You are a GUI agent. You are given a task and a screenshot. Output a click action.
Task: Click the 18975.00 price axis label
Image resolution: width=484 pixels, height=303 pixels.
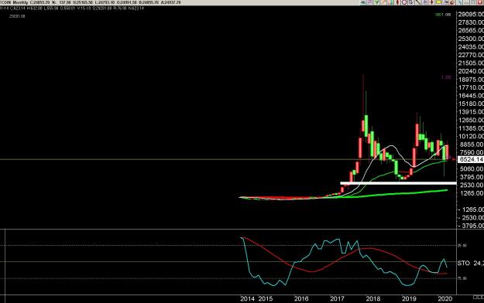pyautogui.click(x=471, y=80)
